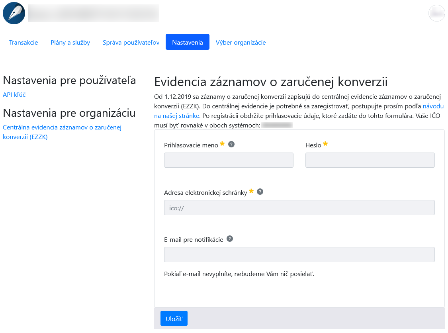Click help icon beside E-mail pre notifikácie
The height and width of the screenshot is (333, 448).
click(x=230, y=239)
